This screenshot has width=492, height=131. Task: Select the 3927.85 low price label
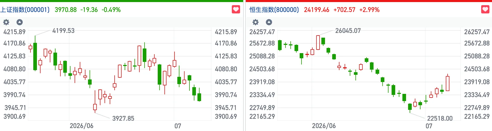click(123, 118)
